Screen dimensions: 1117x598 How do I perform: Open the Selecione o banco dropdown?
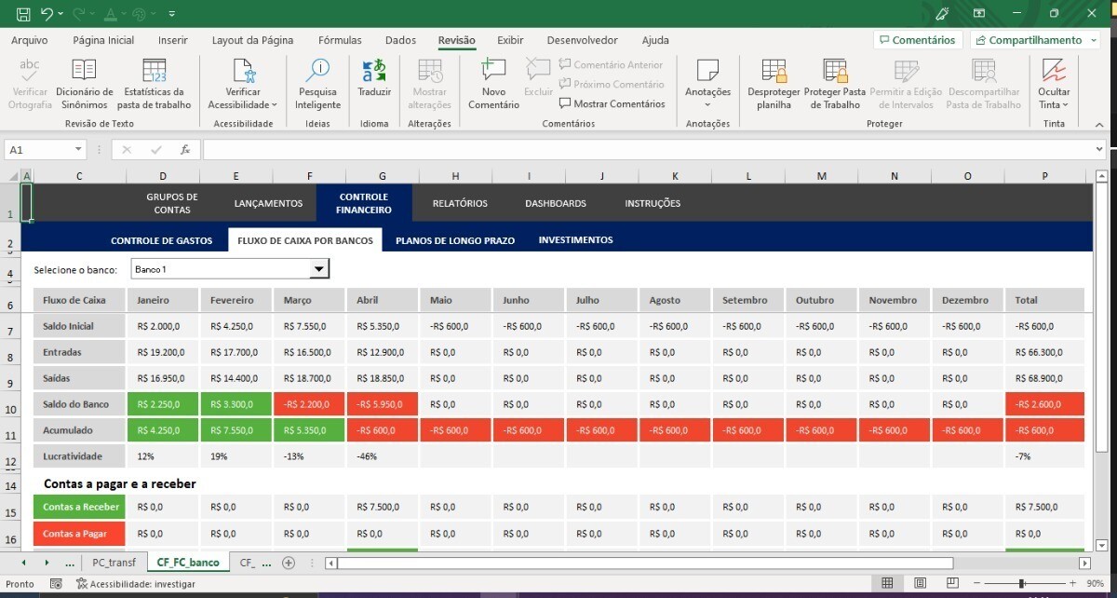(319, 269)
